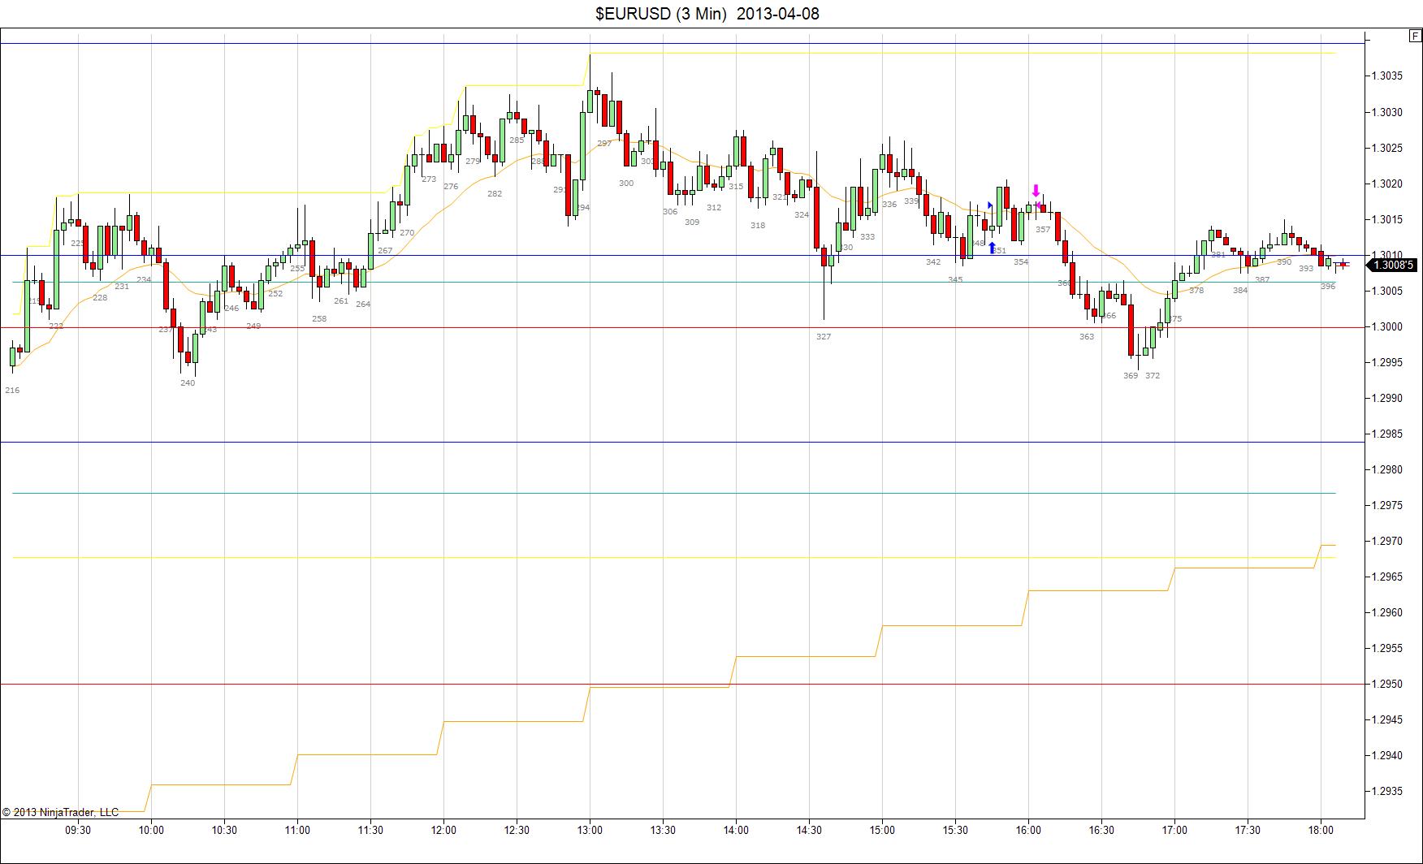Image resolution: width=1423 pixels, height=864 pixels.
Task: Click the 1.3005 price axis label
Action: (1386, 291)
